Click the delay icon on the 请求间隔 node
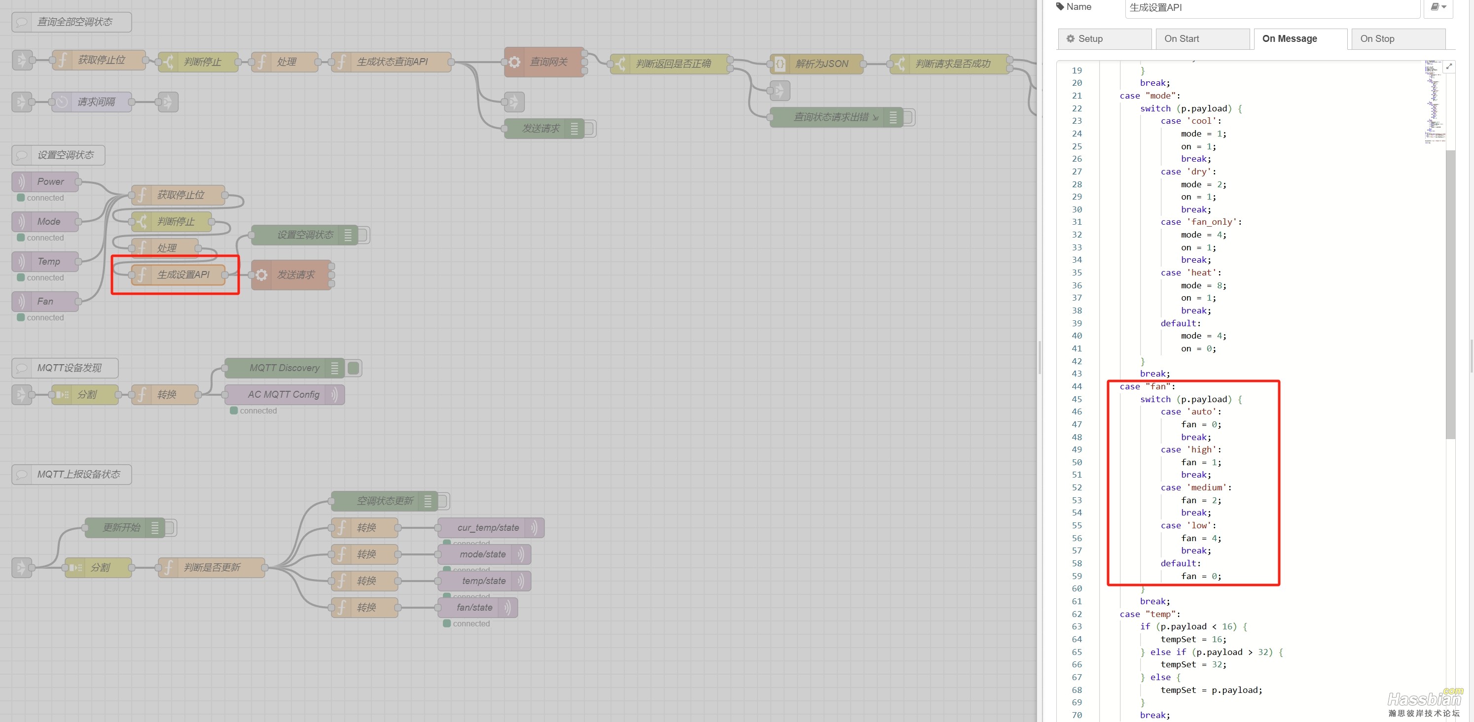Viewport: 1474px width, 722px height. pyautogui.click(x=62, y=103)
